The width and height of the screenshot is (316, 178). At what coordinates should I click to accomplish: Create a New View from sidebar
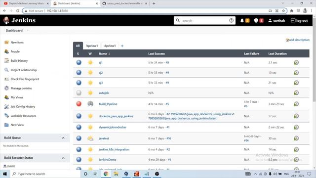[17, 125]
